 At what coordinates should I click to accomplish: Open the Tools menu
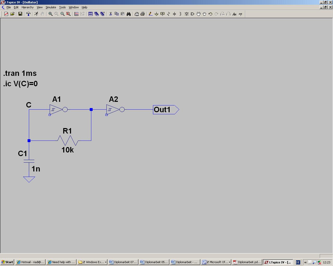point(62,7)
